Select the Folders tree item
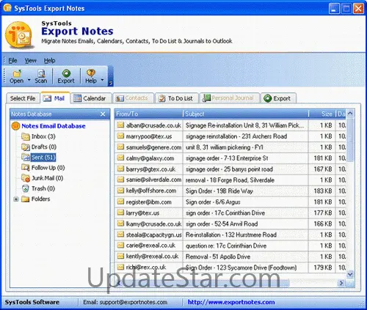Screen dimensions: 367x310 click(40, 199)
